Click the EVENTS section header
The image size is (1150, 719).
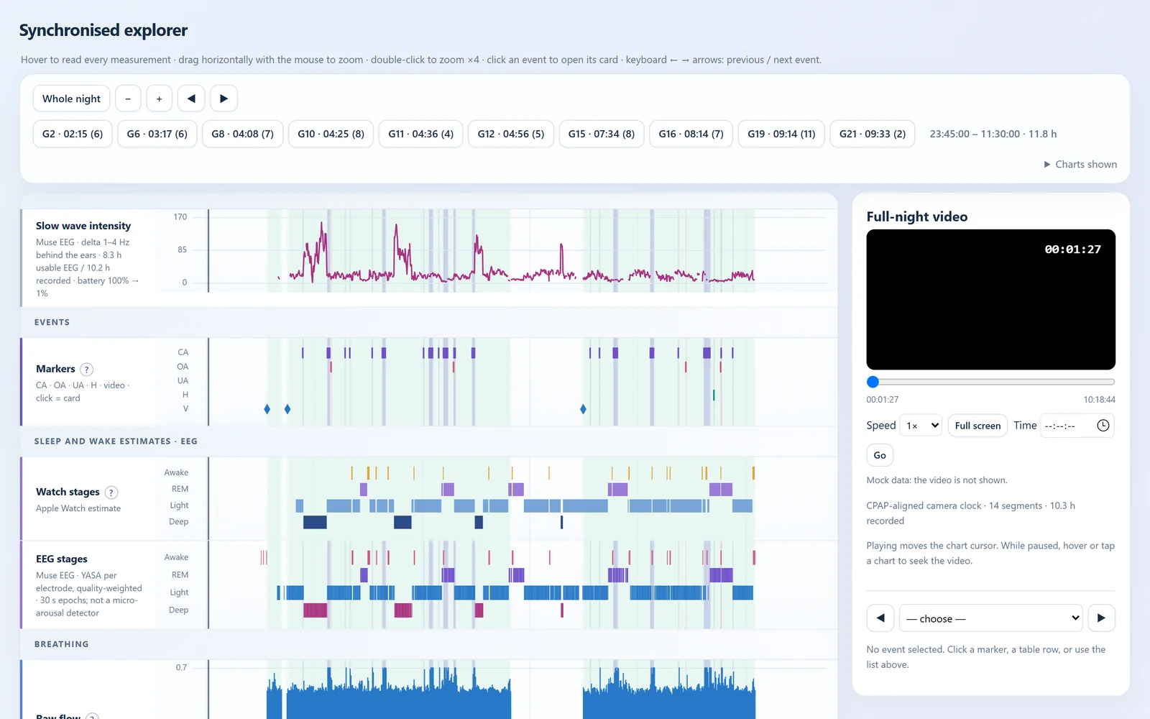(52, 322)
